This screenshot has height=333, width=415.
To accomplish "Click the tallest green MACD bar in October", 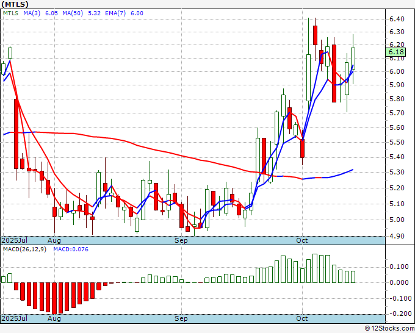I will coord(315,268).
